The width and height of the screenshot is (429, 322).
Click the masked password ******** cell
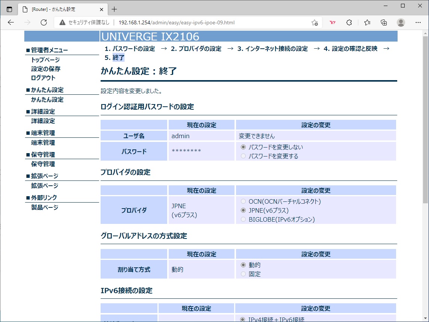201,151
